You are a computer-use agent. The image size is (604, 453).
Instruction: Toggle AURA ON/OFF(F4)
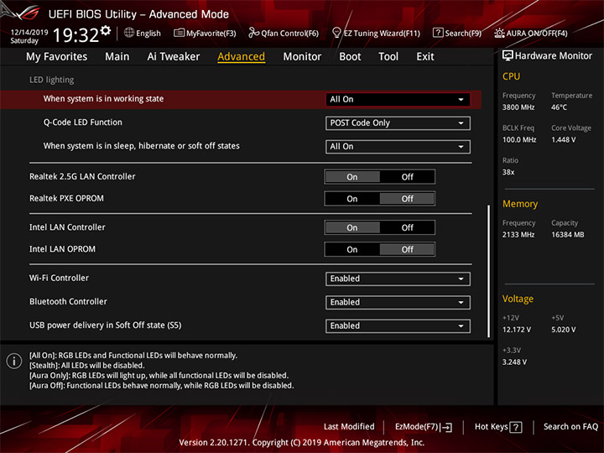531,33
